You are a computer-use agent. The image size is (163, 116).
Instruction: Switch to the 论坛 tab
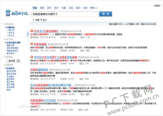71,8
